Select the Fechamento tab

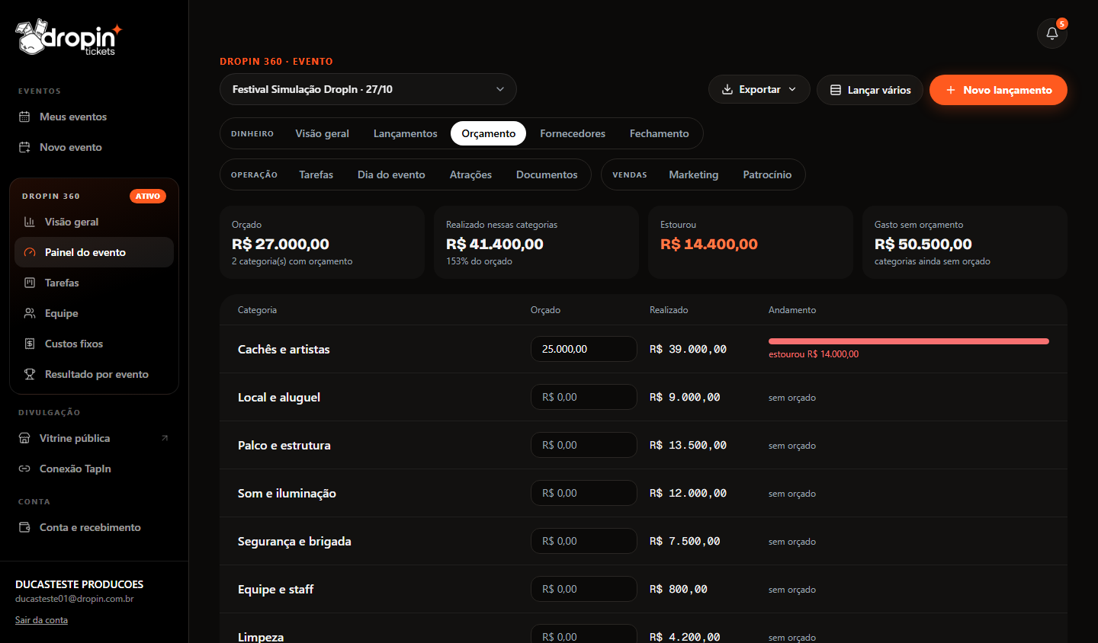click(x=660, y=133)
